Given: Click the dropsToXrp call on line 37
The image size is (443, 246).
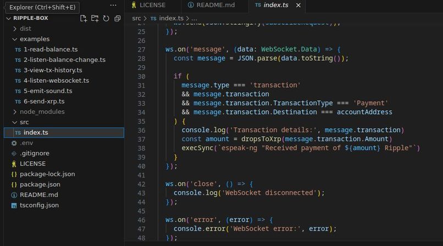Looking at the screenshot, I should coord(261,139).
